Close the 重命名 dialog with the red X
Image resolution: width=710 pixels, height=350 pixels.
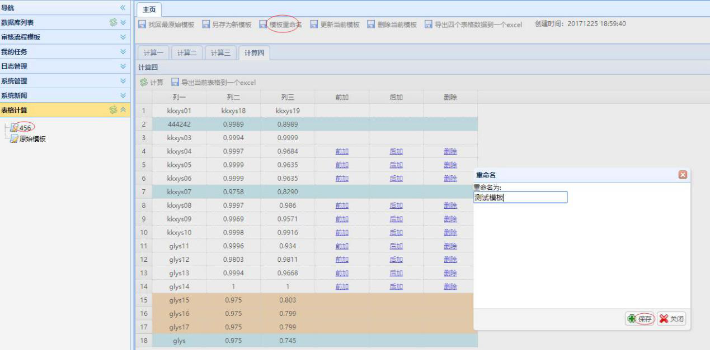click(x=683, y=175)
